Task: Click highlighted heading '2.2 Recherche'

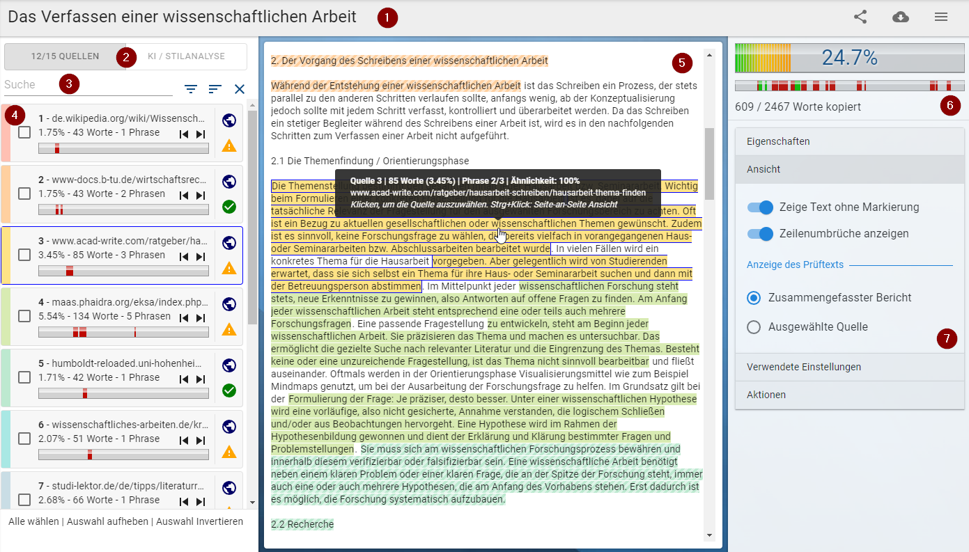Action: [302, 523]
